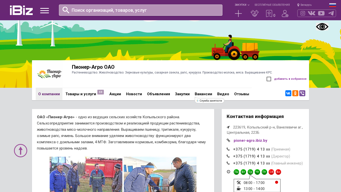Click the Директор phone number

pos(252,156)
